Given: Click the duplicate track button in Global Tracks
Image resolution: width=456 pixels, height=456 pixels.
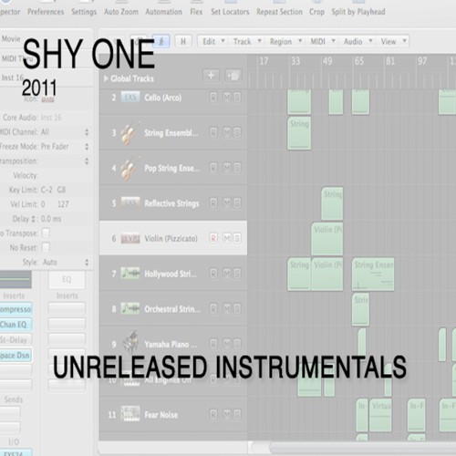Looking at the screenshot, I should pyautogui.click(x=233, y=76).
